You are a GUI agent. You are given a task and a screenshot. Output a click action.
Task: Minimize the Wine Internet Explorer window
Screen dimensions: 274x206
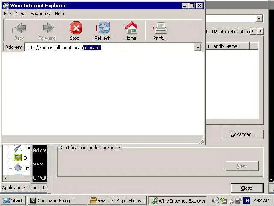tap(184, 6)
